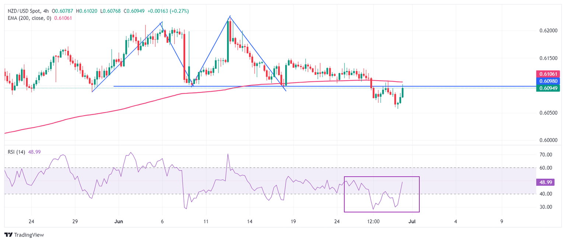Click the latest green candlestick on the chart
The width and height of the screenshot is (566, 242).
point(403,92)
